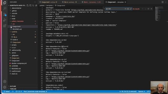Switch to the Cargo.toml runtime tab
168x94 pixels.
pos(48,2)
